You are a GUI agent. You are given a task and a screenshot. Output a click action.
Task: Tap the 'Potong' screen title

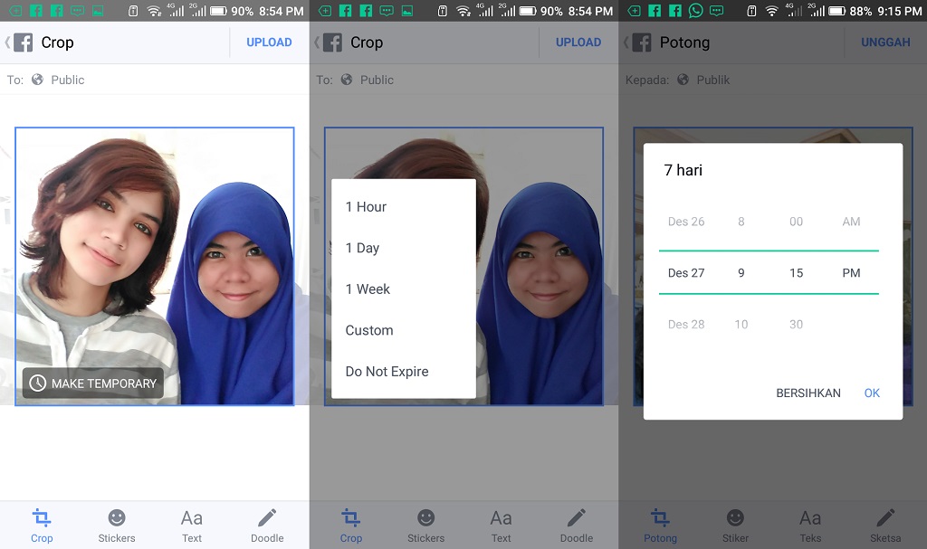point(684,43)
